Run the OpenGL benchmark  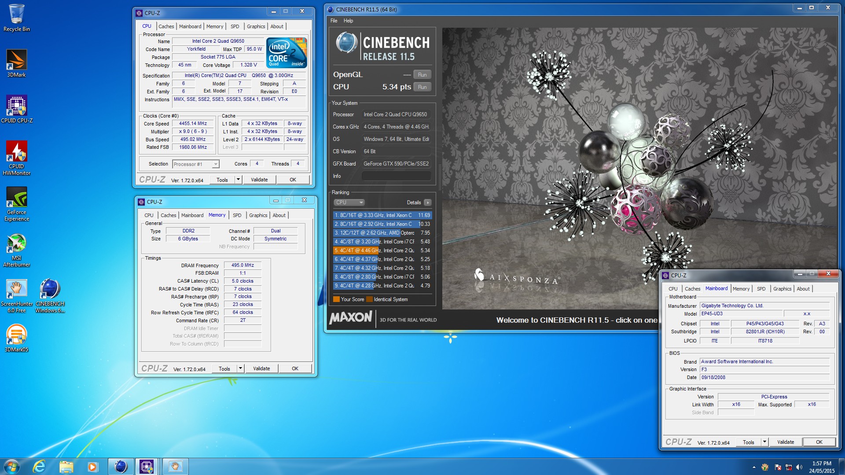[422, 75]
